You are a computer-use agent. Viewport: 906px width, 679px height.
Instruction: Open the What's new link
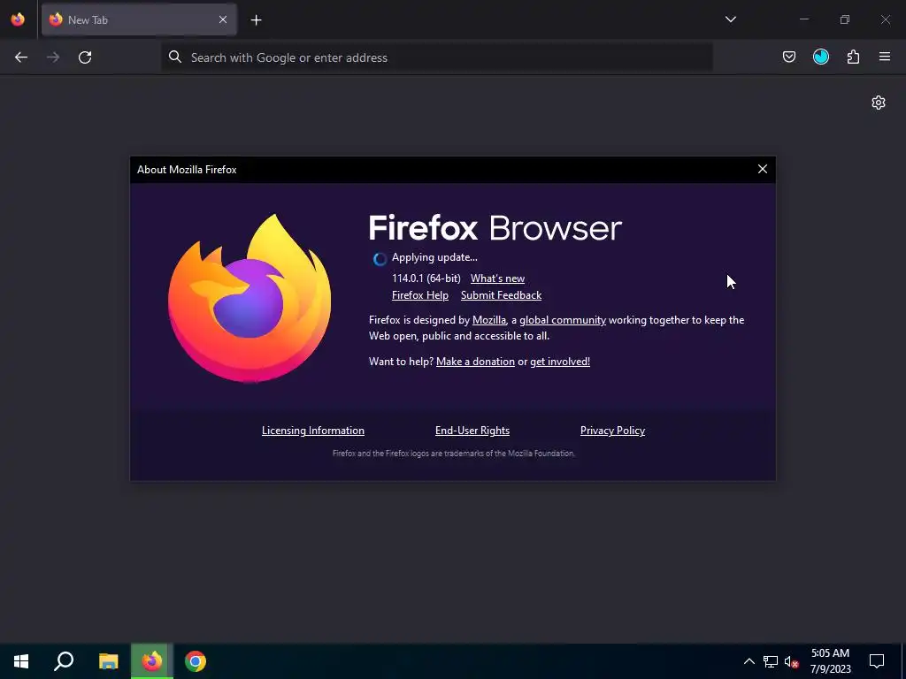pos(497,278)
